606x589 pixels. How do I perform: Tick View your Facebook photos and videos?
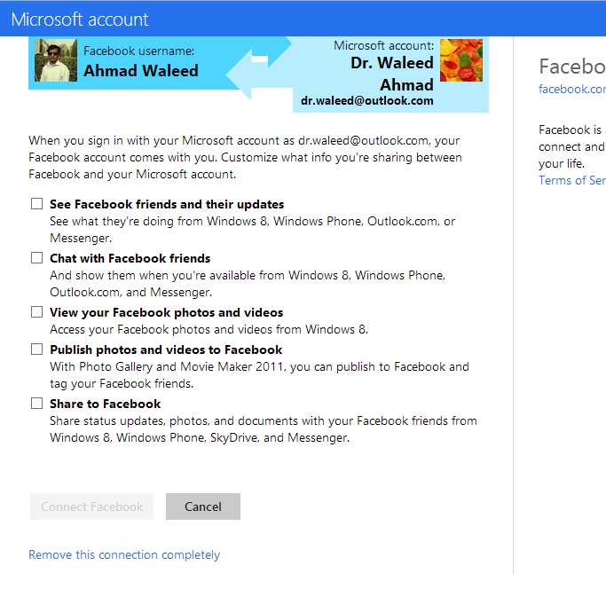point(36,312)
